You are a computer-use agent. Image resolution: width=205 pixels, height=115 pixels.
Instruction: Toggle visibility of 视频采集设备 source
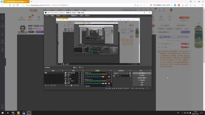click(79, 73)
